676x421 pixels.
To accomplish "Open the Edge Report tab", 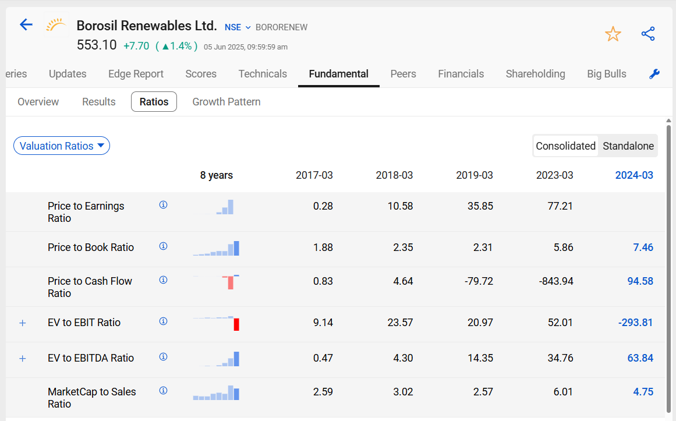I will point(136,74).
